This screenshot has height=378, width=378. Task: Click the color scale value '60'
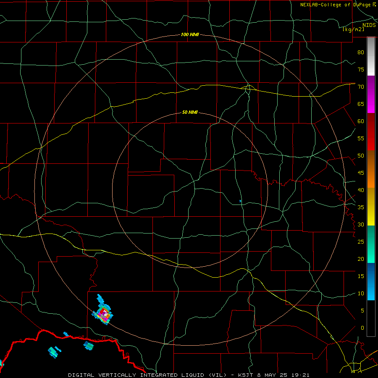[361, 121]
